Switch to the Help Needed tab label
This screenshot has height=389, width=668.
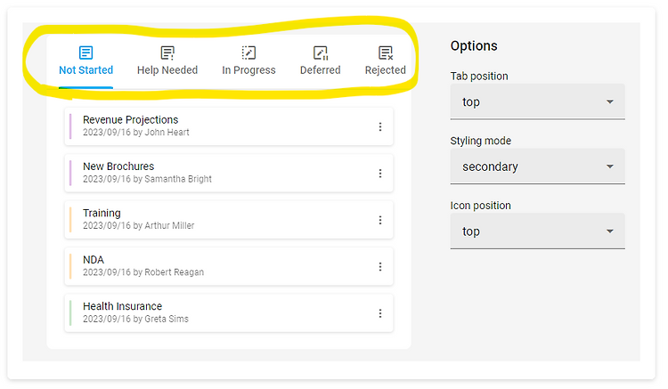click(x=167, y=70)
